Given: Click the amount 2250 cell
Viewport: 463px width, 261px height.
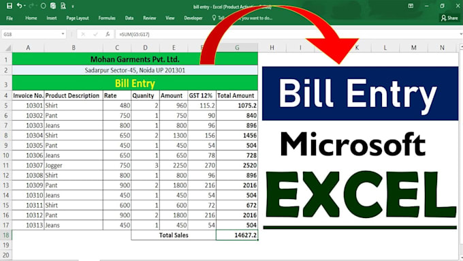Looking at the screenshot, I should coord(174,165).
